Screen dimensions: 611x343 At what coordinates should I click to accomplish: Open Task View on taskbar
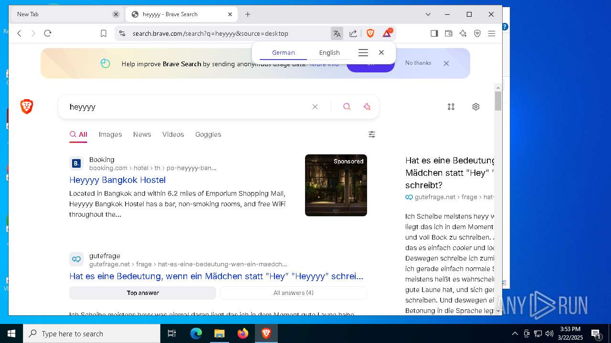[x=172, y=333]
